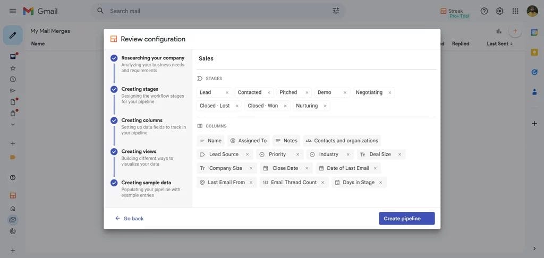
Task: Click the Go back link
Action: pyautogui.click(x=129, y=219)
